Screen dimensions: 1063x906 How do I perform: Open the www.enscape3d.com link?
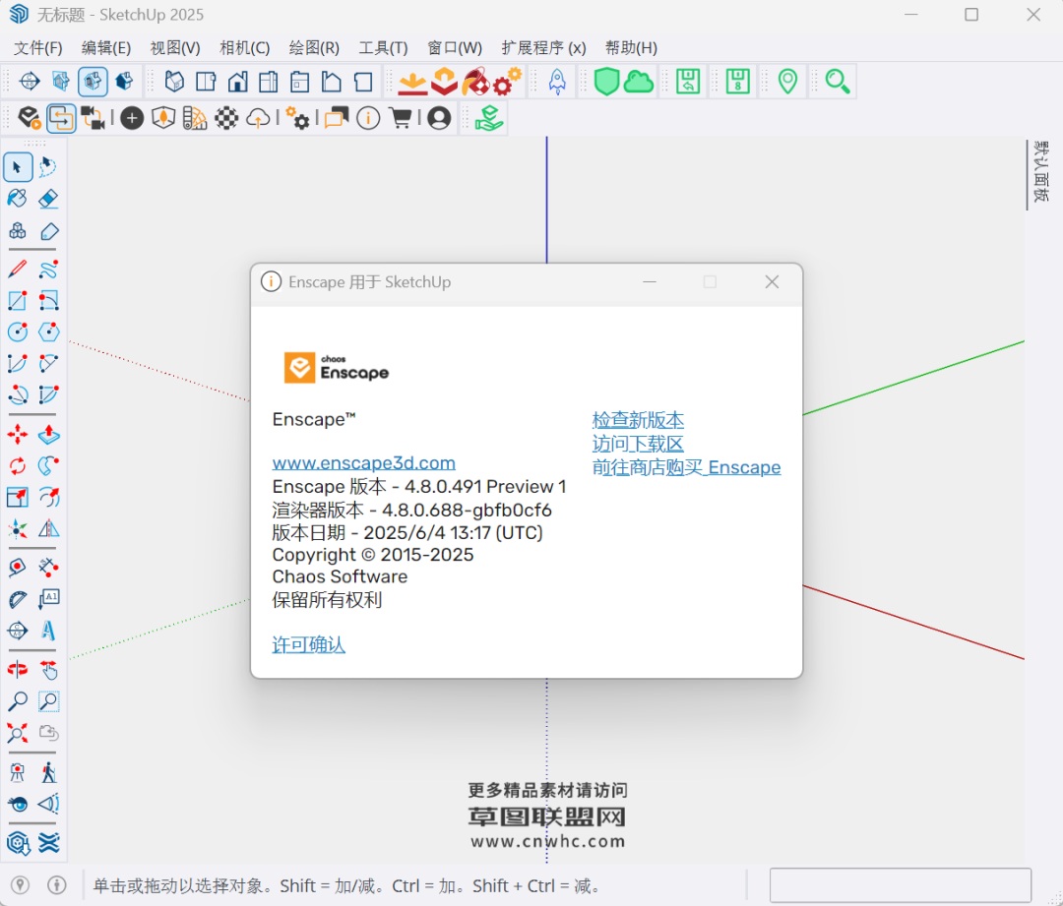point(364,462)
